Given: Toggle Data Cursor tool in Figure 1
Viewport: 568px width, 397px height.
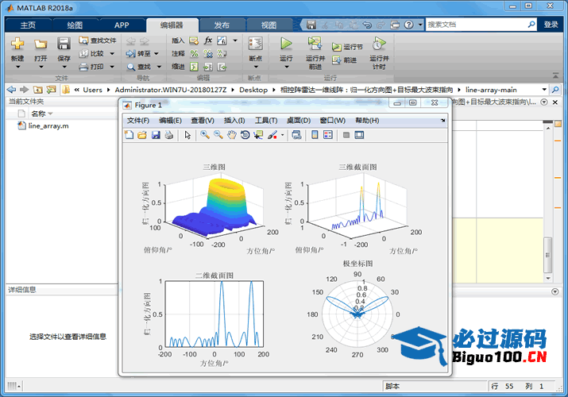Looking at the screenshot, I should (258, 135).
